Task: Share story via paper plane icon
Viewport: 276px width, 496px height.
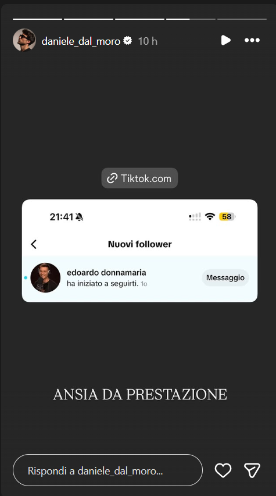Action: 252,470
